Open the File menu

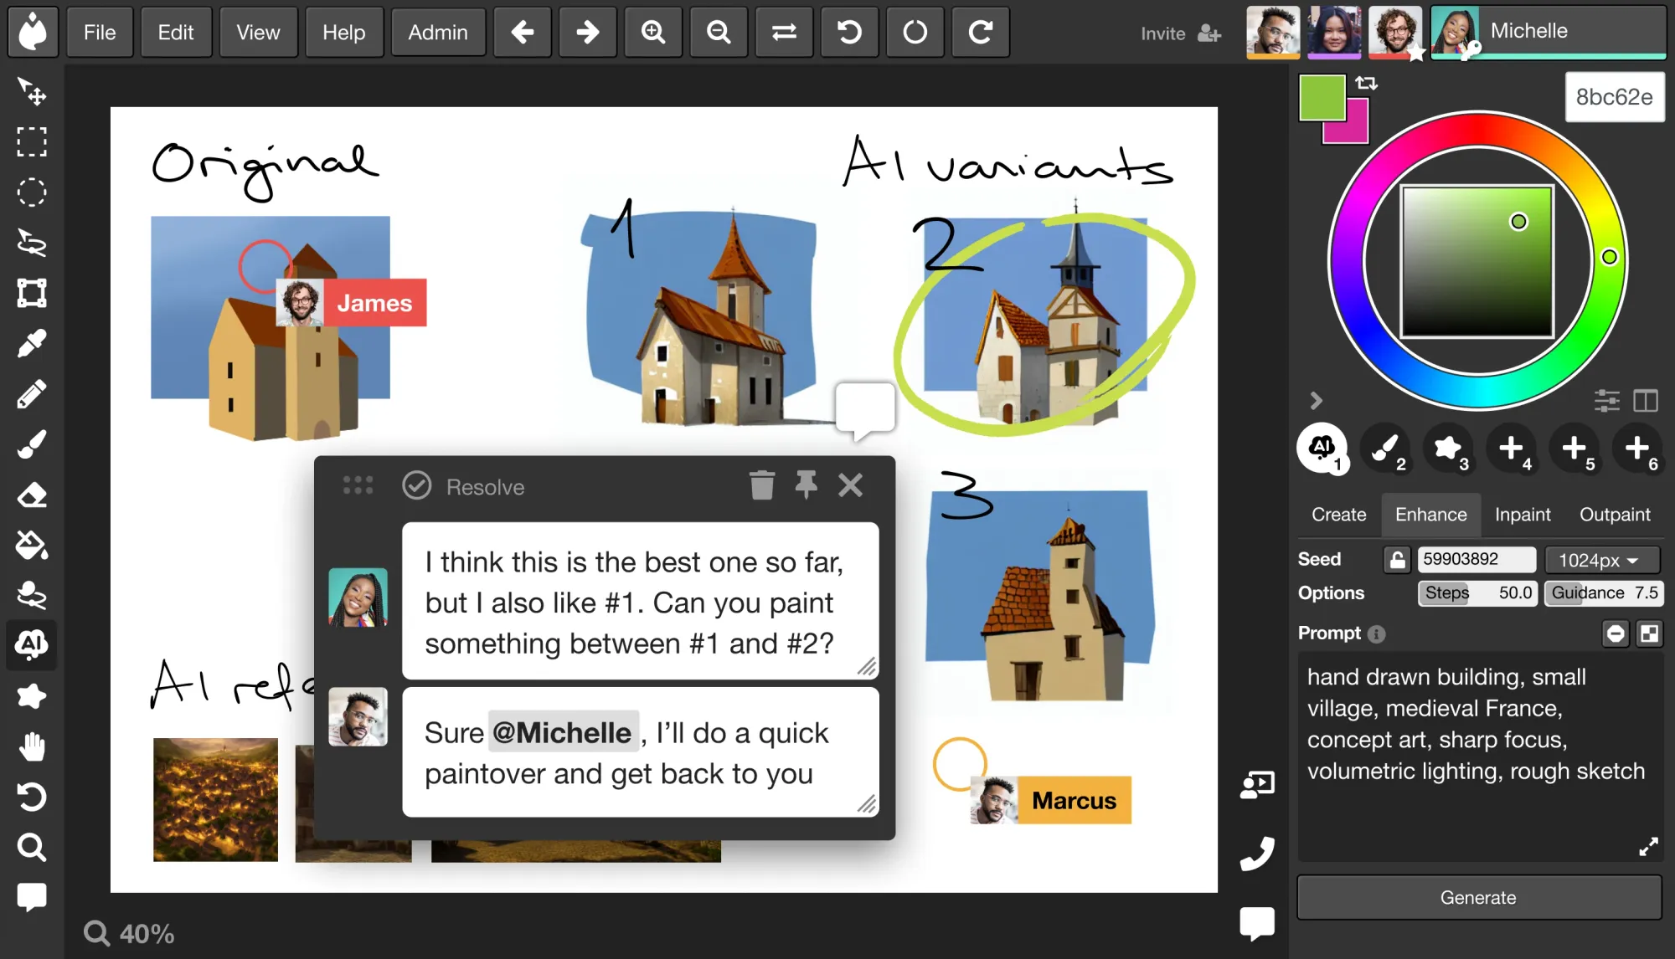pyautogui.click(x=100, y=33)
